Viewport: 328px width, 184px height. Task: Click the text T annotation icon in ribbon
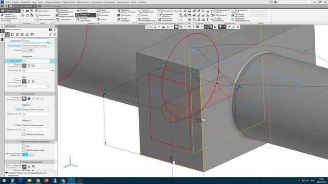click(x=208, y=19)
